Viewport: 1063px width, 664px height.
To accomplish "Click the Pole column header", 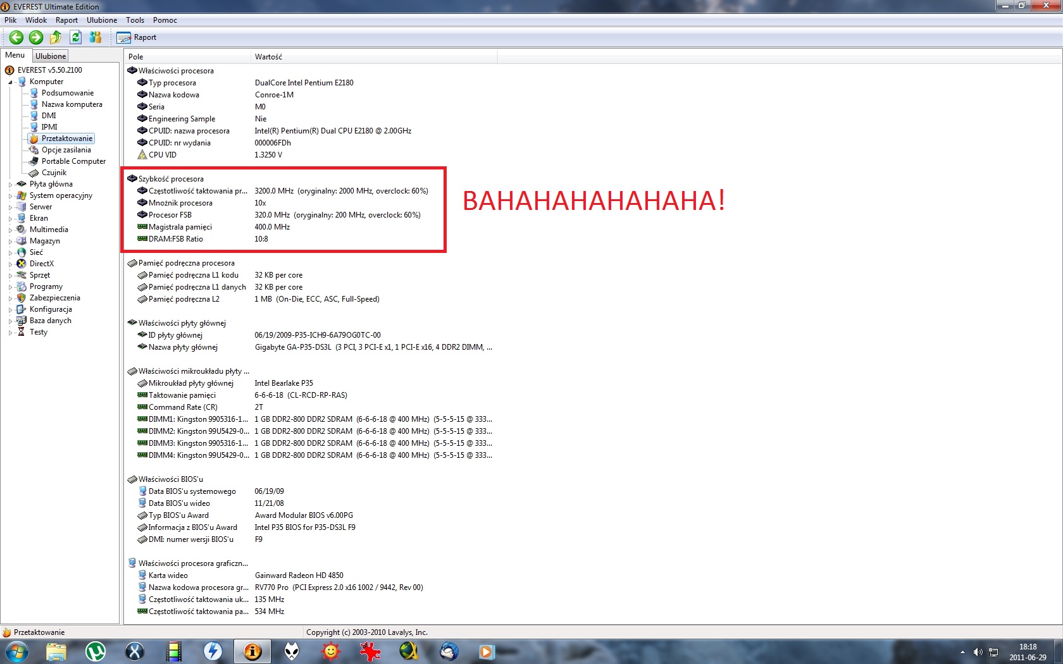I will coord(187,57).
